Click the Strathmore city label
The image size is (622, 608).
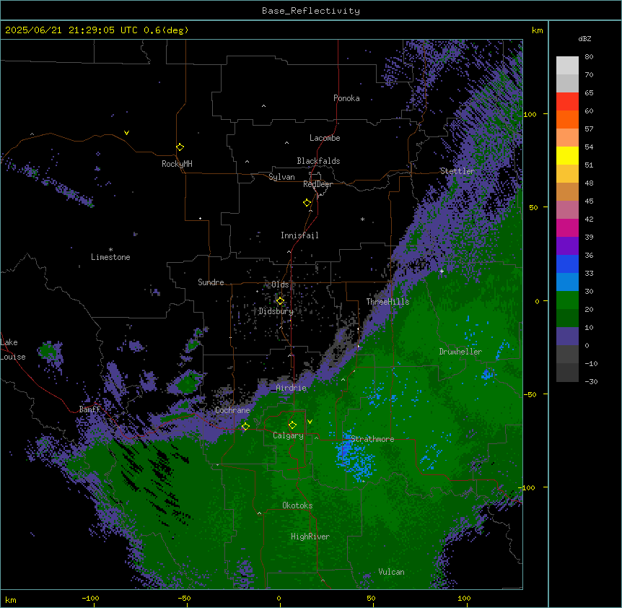[372, 439]
